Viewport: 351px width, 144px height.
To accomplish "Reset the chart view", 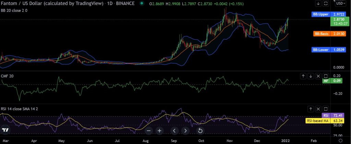I will pos(200,131).
